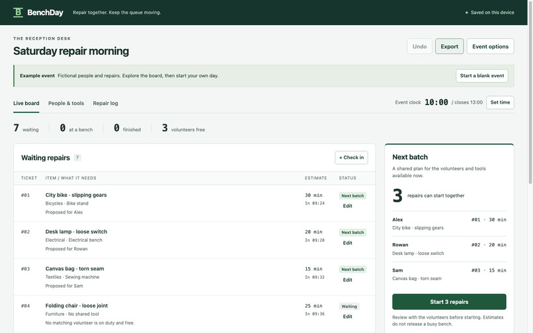Click Sam entry in Next batch panel
The image size is (533, 333).
pos(449,274)
